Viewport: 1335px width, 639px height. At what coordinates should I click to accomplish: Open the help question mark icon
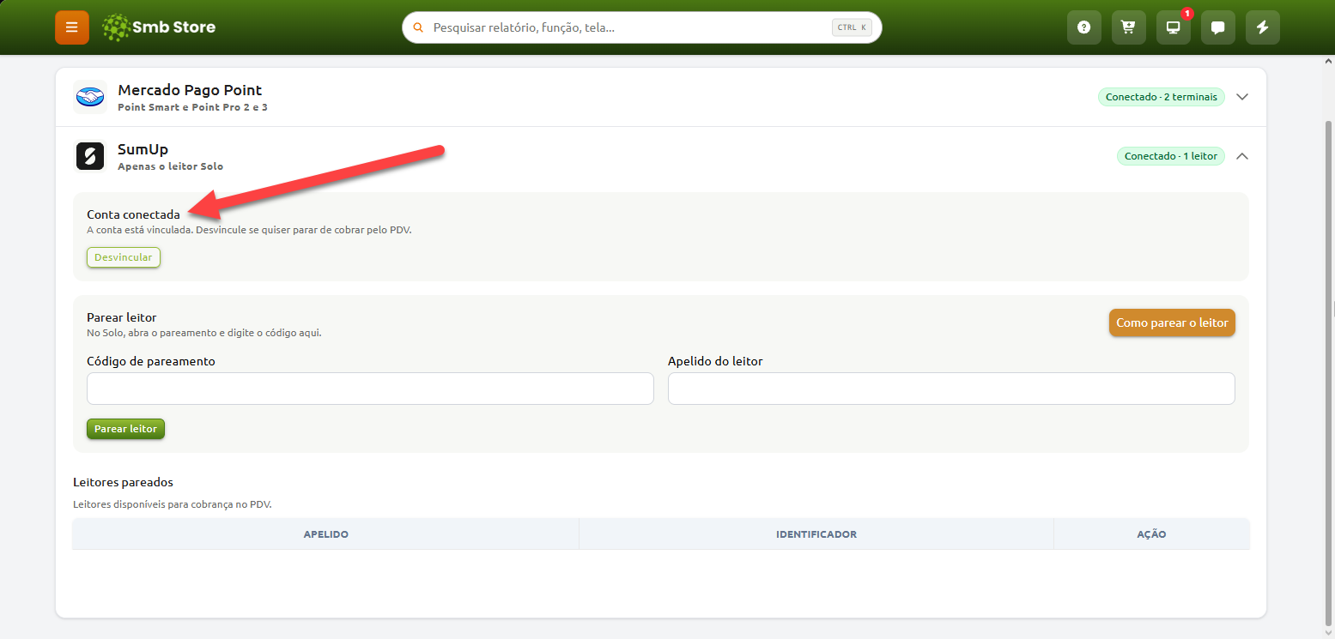pos(1084,27)
